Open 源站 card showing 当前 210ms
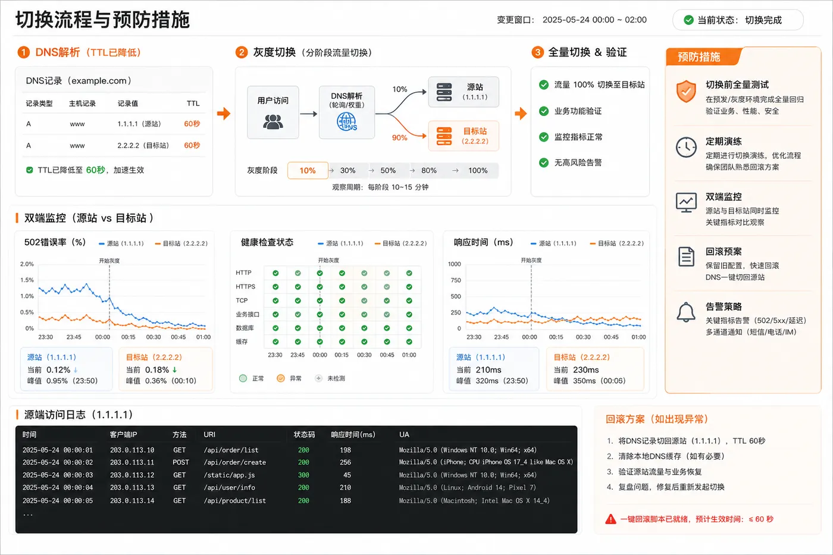This screenshot has height=555, width=833. pos(495,369)
